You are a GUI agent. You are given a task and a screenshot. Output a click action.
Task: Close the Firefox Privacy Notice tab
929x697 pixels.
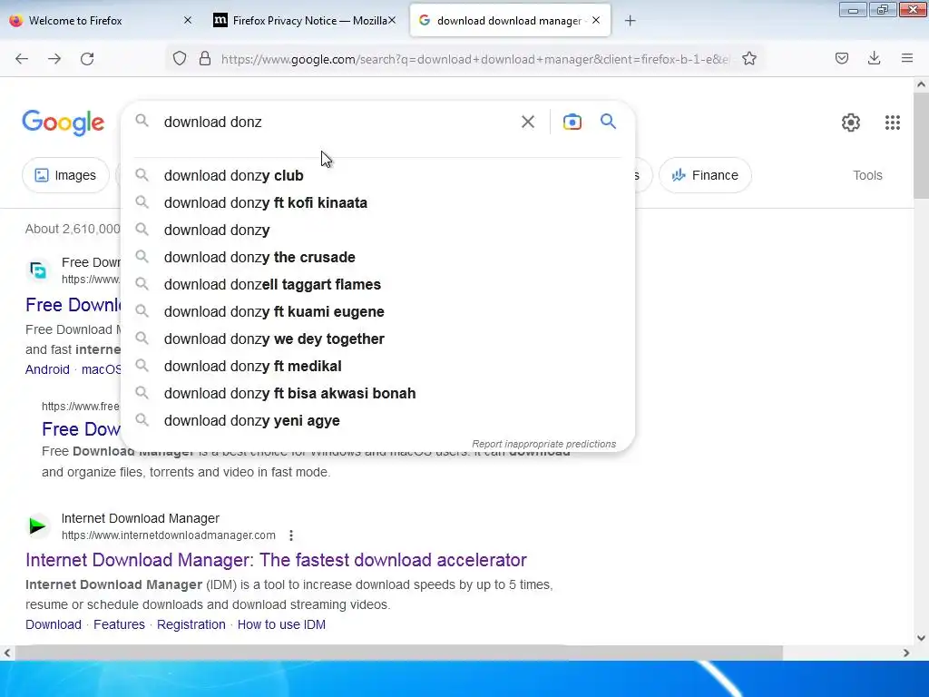point(392,20)
